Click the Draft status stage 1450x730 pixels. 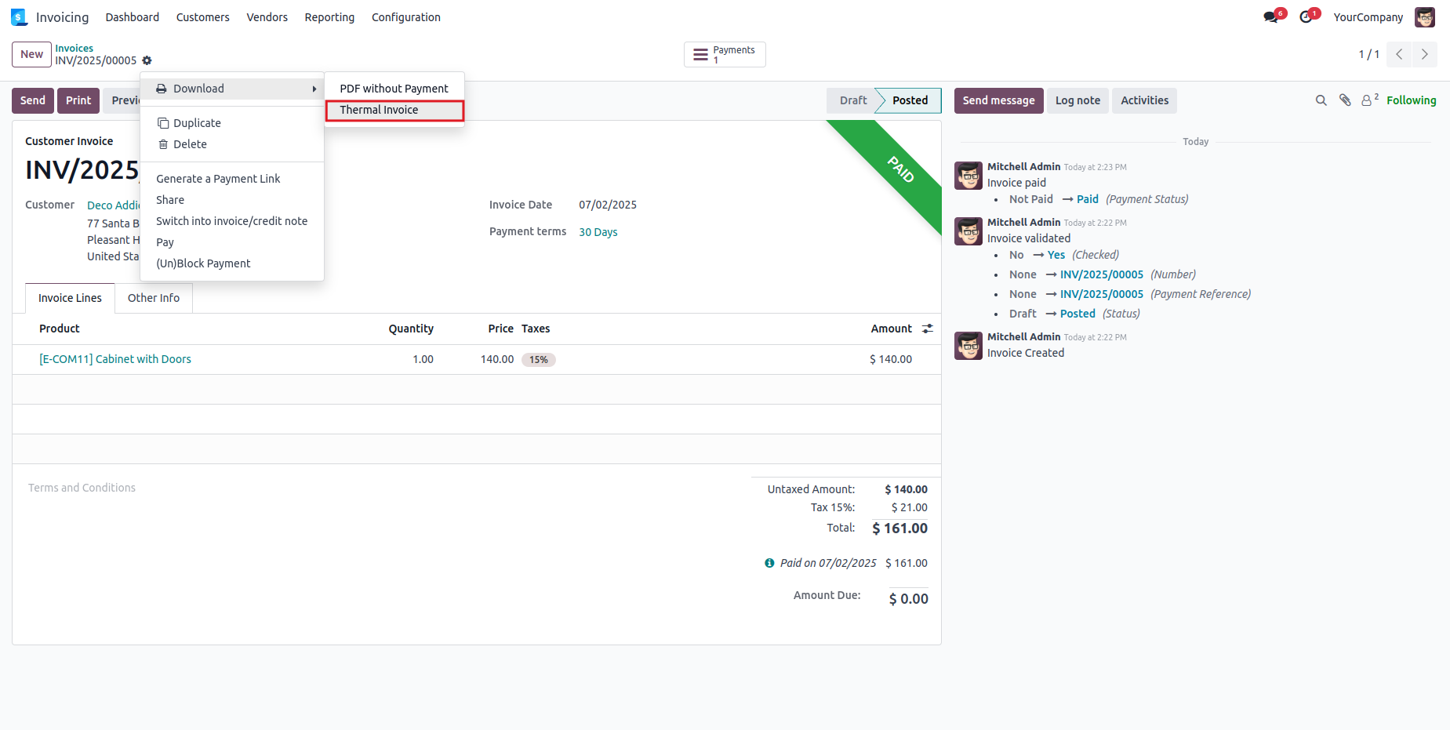click(852, 100)
